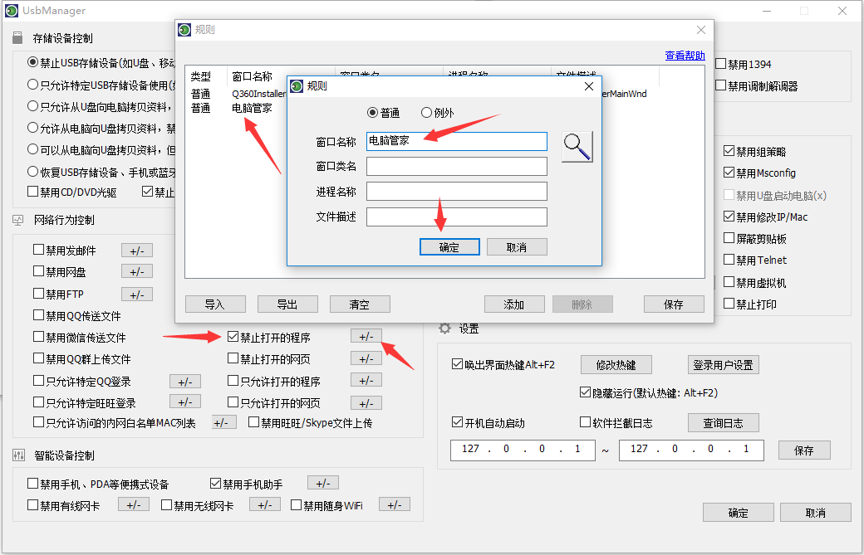The image size is (864, 555).
Task: Click the settings gear icon
Action: click(x=445, y=329)
